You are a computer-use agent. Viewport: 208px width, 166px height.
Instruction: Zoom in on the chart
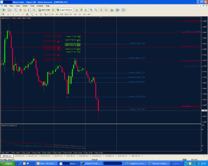[x=91, y=10]
